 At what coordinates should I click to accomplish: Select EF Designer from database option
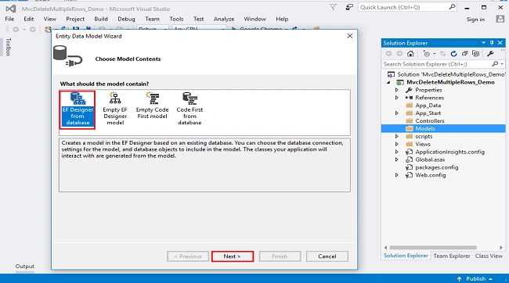tap(78, 110)
